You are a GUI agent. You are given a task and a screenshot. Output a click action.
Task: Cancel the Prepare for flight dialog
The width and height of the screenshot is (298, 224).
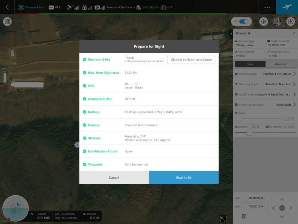[114, 177]
